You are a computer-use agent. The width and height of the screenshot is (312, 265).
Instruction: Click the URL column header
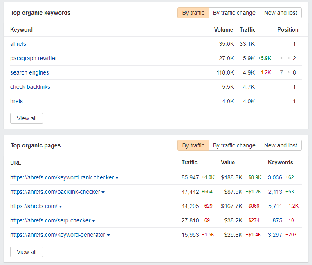click(x=16, y=163)
